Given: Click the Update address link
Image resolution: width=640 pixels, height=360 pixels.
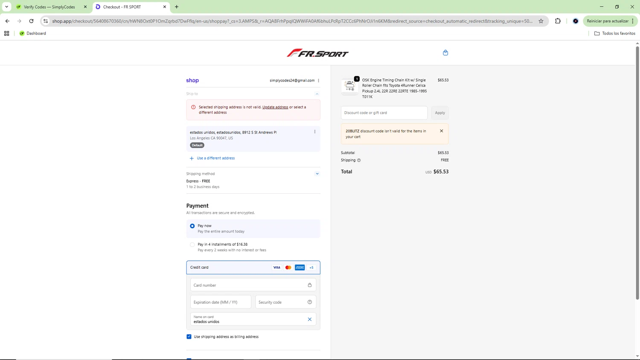Looking at the screenshot, I should 275,107.
